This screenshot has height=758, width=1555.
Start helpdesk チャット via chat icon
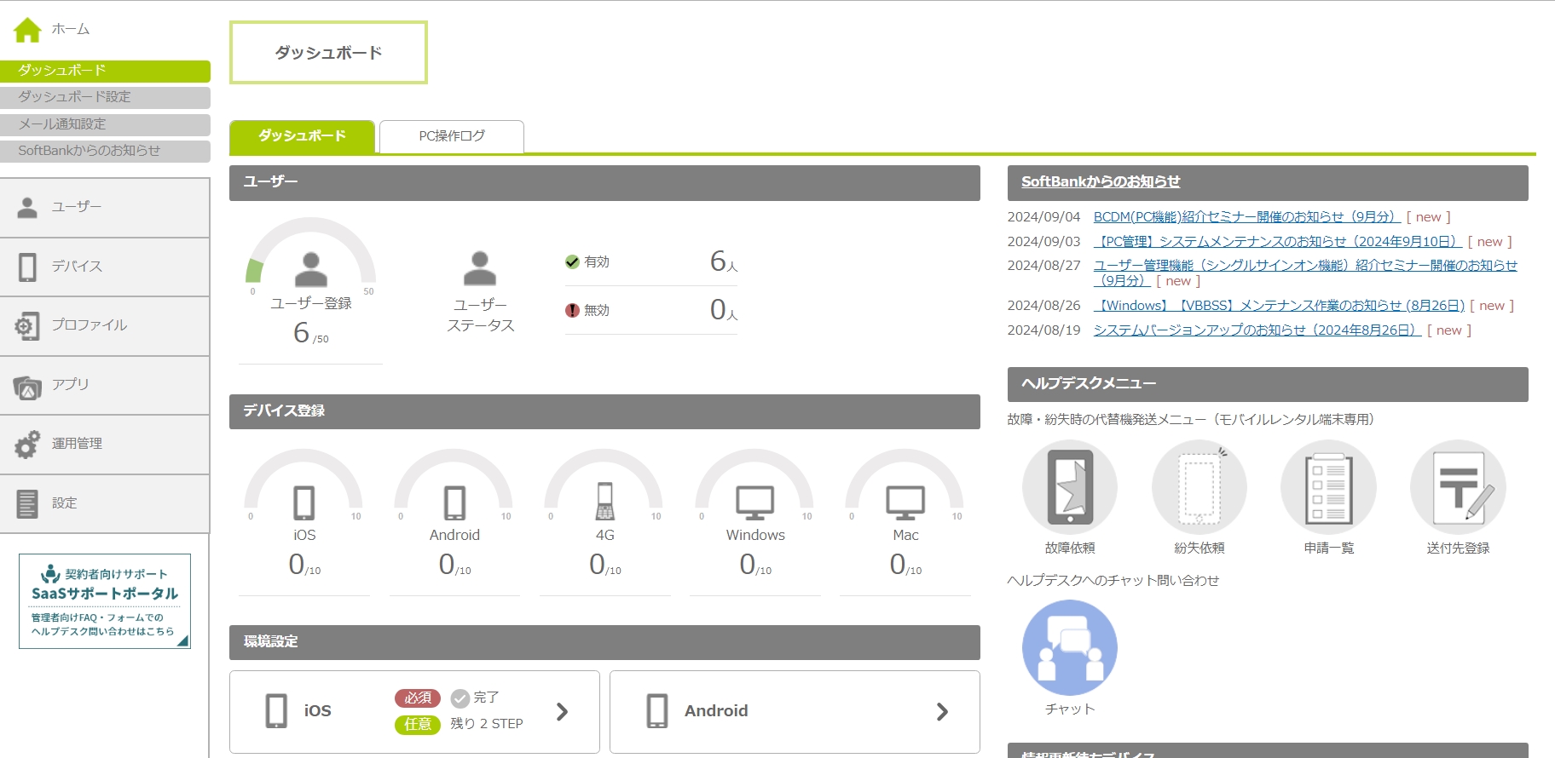coord(1069,648)
